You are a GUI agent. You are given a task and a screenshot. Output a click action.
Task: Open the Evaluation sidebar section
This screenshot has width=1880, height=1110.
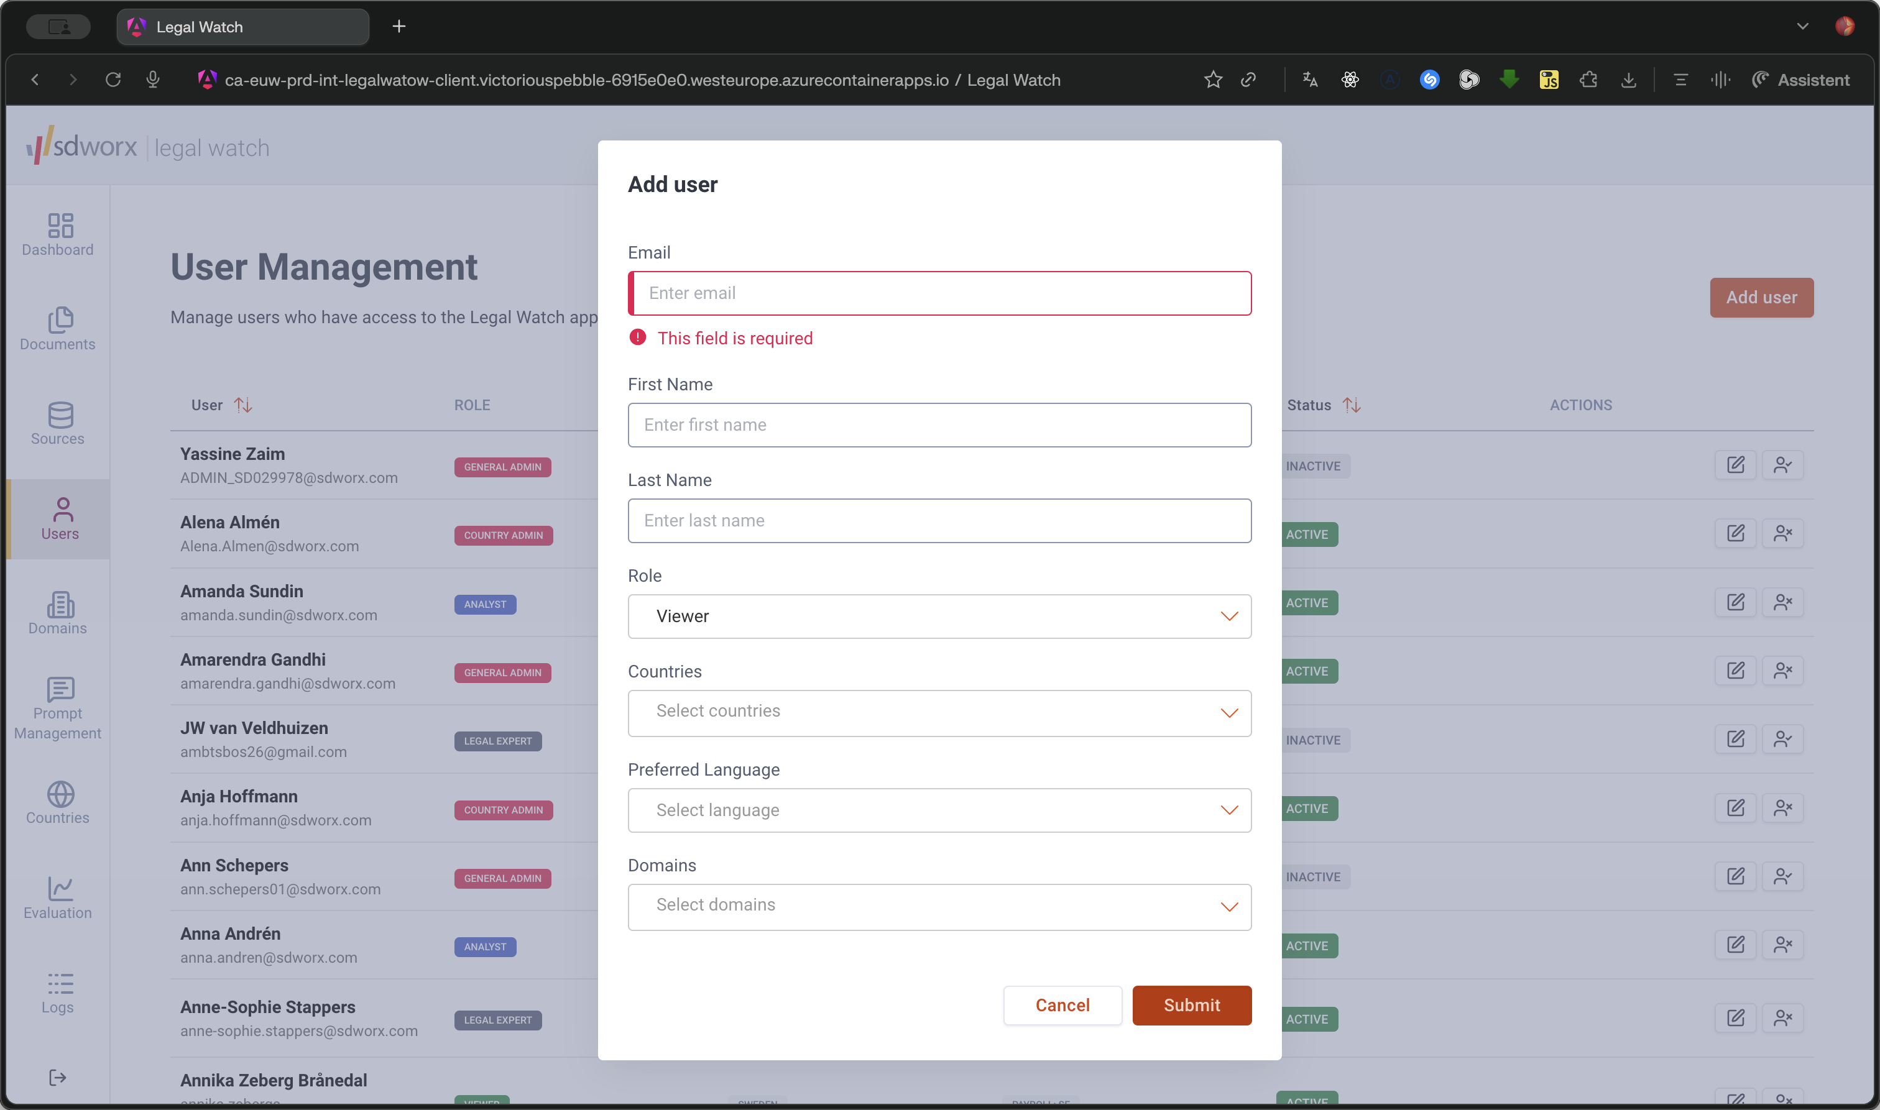(x=58, y=897)
